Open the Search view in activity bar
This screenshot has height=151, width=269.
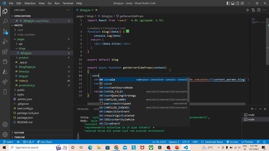(5, 21)
